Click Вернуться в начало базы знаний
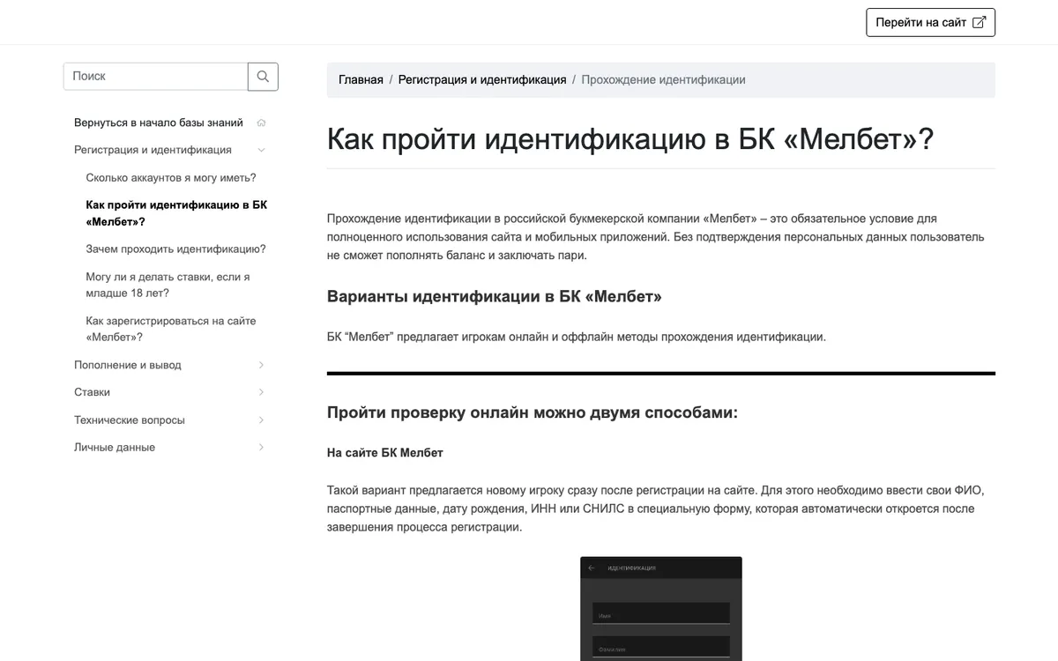1058x661 pixels. [159, 123]
